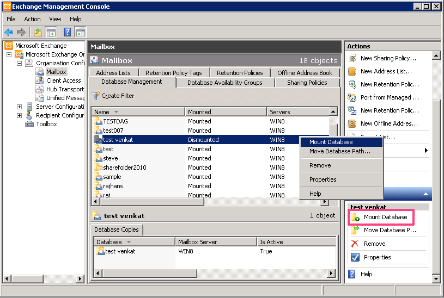Click the Client Access tree icon
This screenshot has width=444, height=298.
[40, 80]
